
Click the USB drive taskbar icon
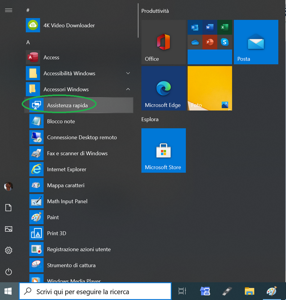tap(227, 291)
